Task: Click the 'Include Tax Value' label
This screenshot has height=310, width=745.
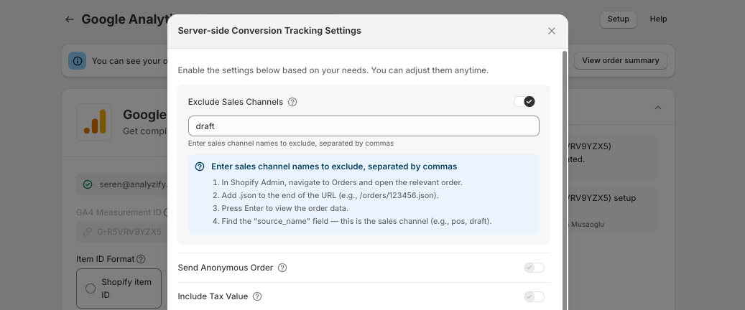Action: point(213,296)
